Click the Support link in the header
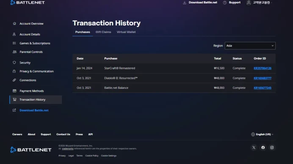The height and width of the screenshot is (164, 293). [235, 3]
